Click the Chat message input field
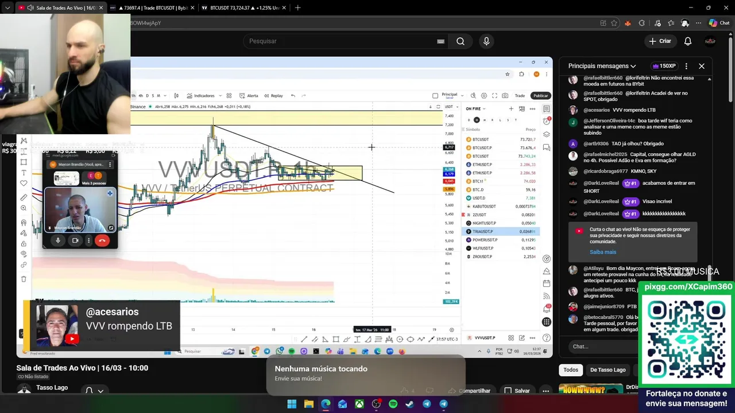The height and width of the screenshot is (413, 735). pyautogui.click(x=604, y=346)
